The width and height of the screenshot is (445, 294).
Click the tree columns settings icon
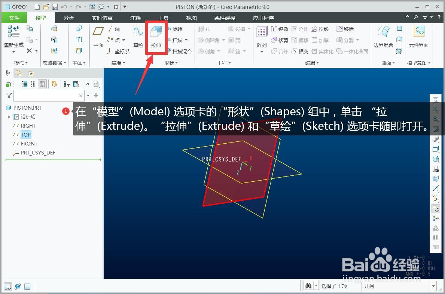[76, 84]
